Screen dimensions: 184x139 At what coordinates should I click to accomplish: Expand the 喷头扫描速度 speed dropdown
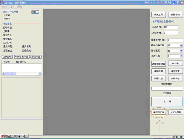[x=181, y=46]
